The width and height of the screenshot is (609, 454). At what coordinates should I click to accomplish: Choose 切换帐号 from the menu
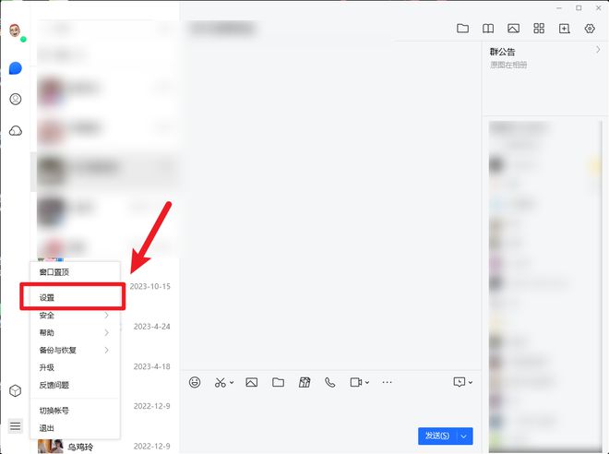click(75, 411)
